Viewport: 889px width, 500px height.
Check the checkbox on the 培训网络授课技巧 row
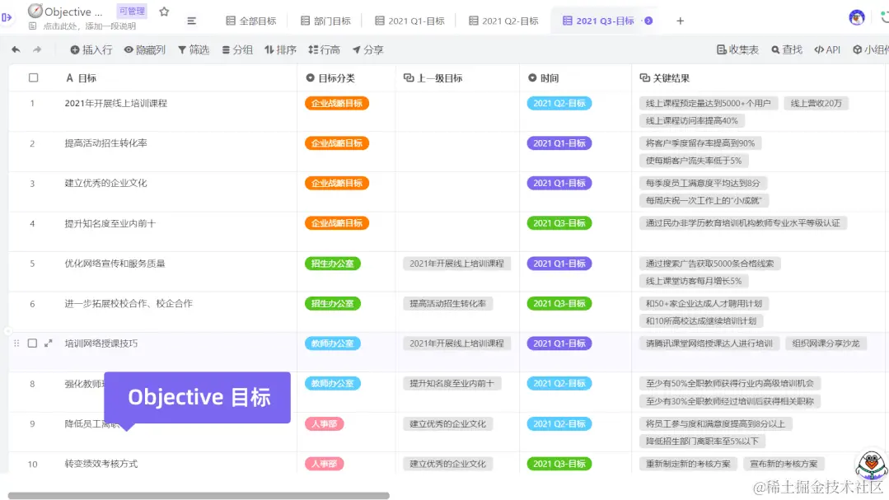32,342
